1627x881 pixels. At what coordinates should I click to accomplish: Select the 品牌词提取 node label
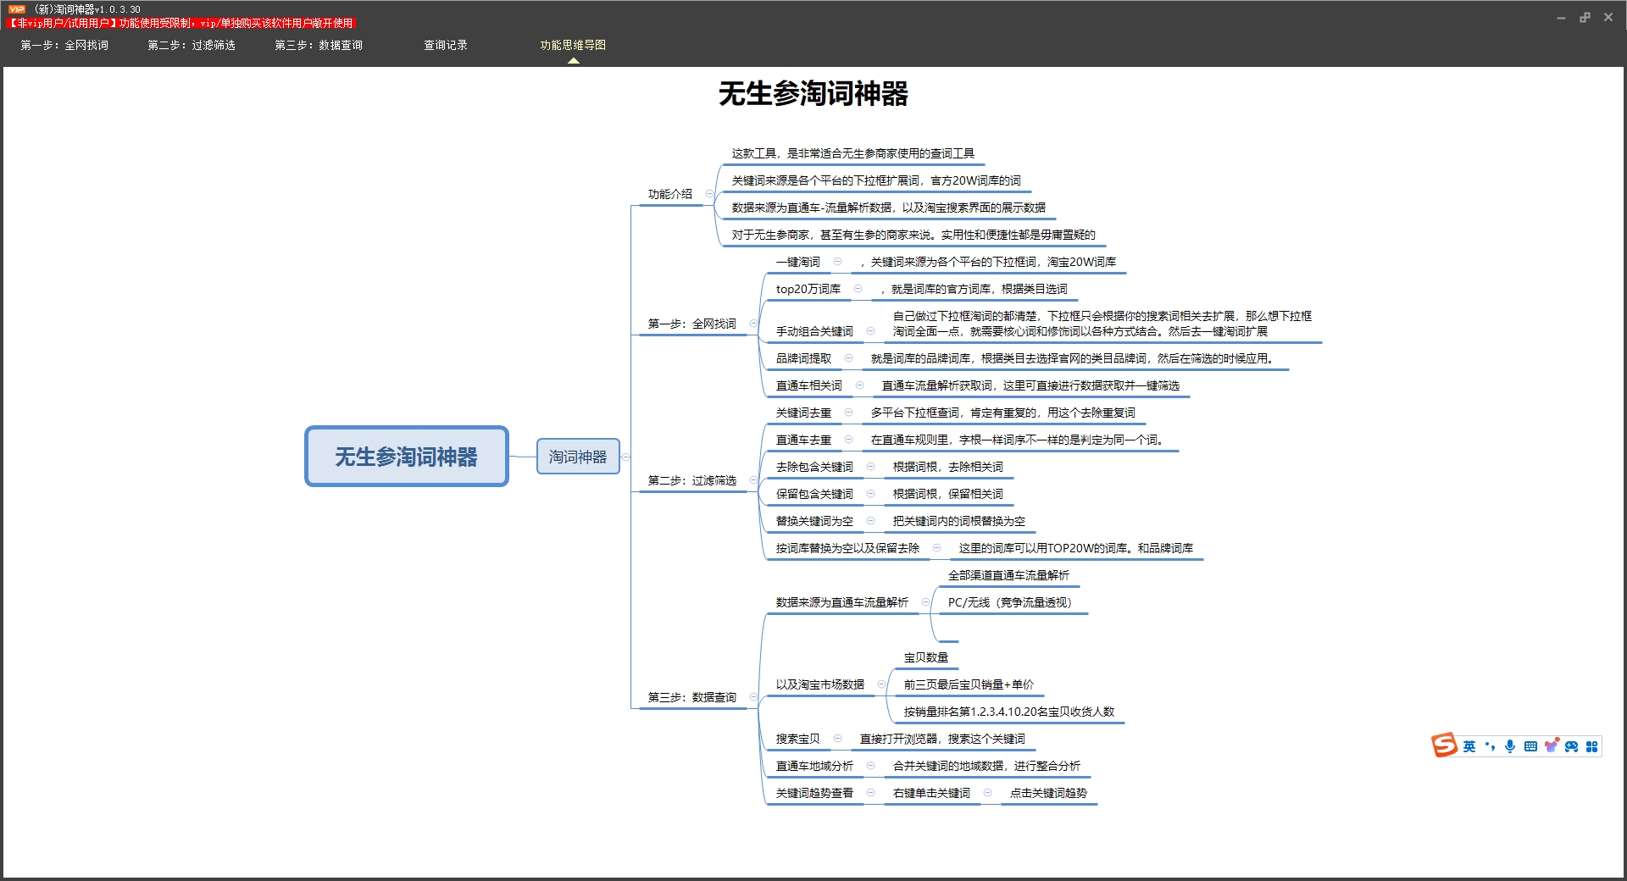(x=804, y=358)
